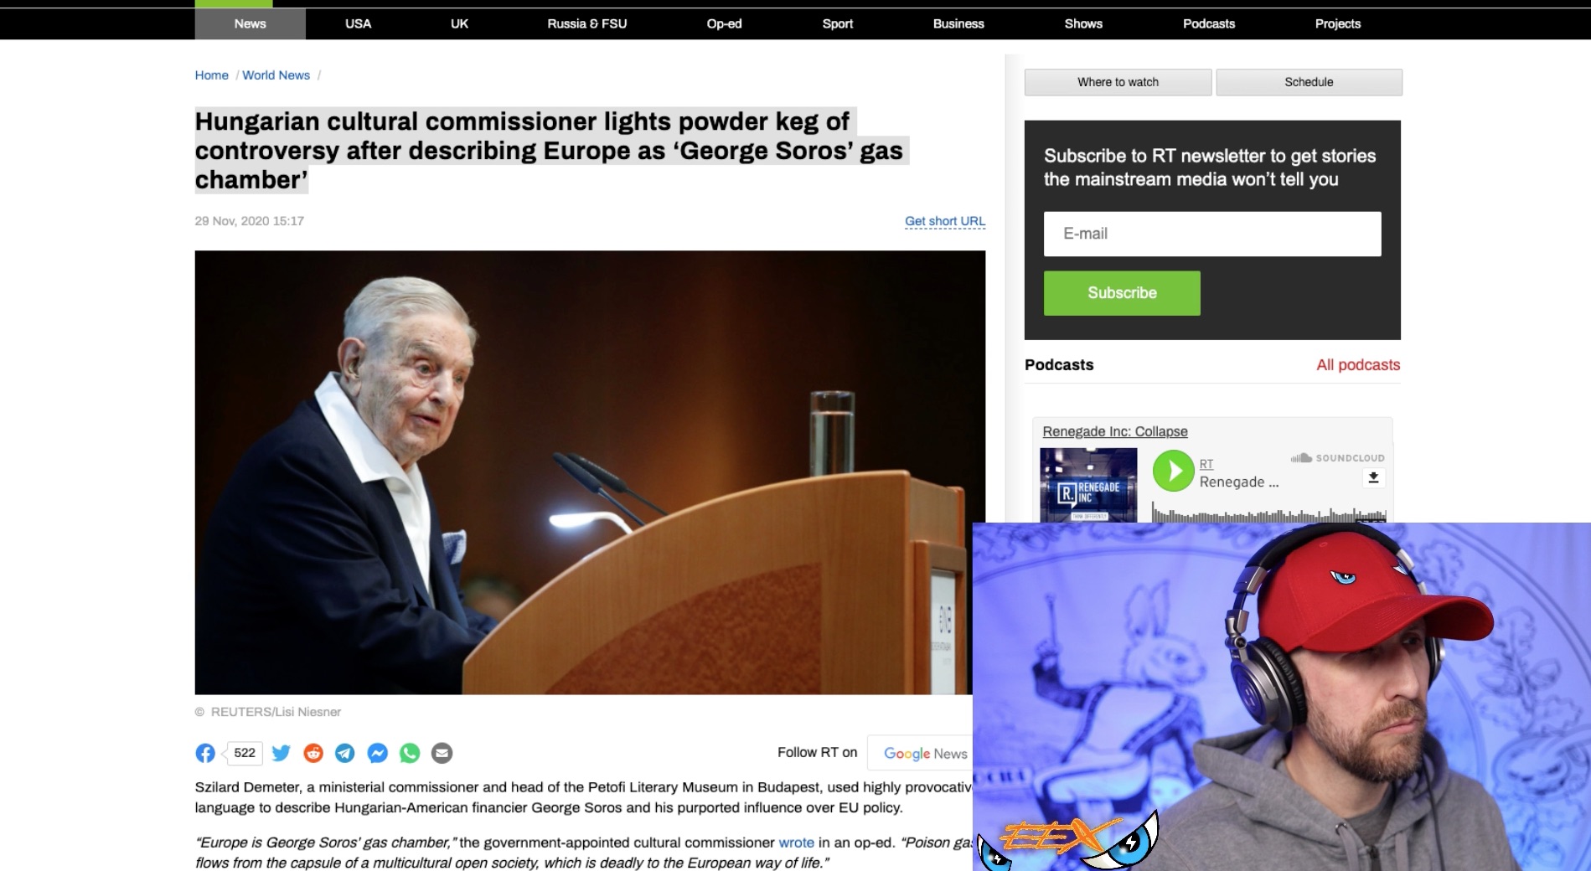Screen dimensions: 1591x871
Task: View the Schedule button
Action: tap(1309, 82)
